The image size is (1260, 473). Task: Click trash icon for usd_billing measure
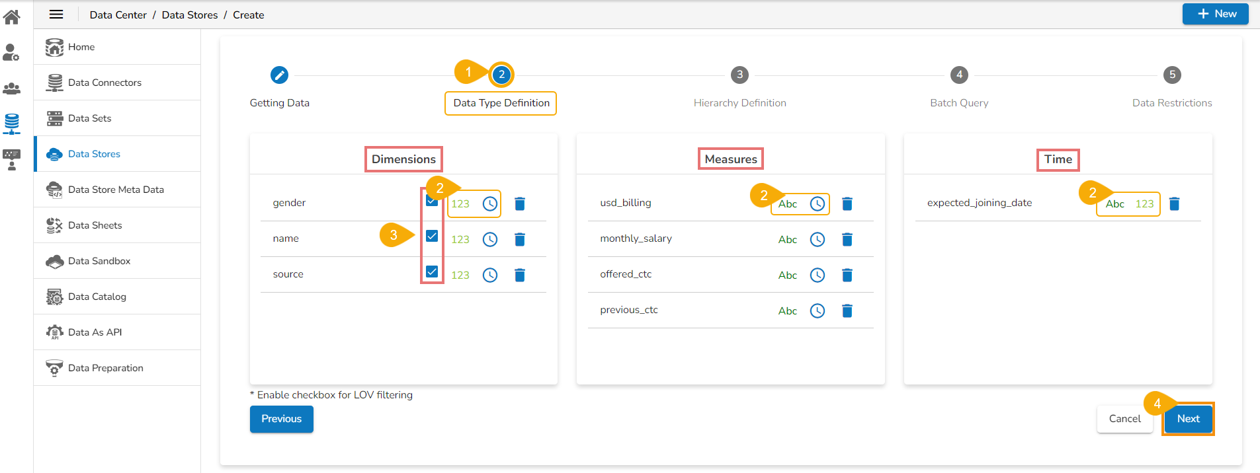click(x=847, y=203)
